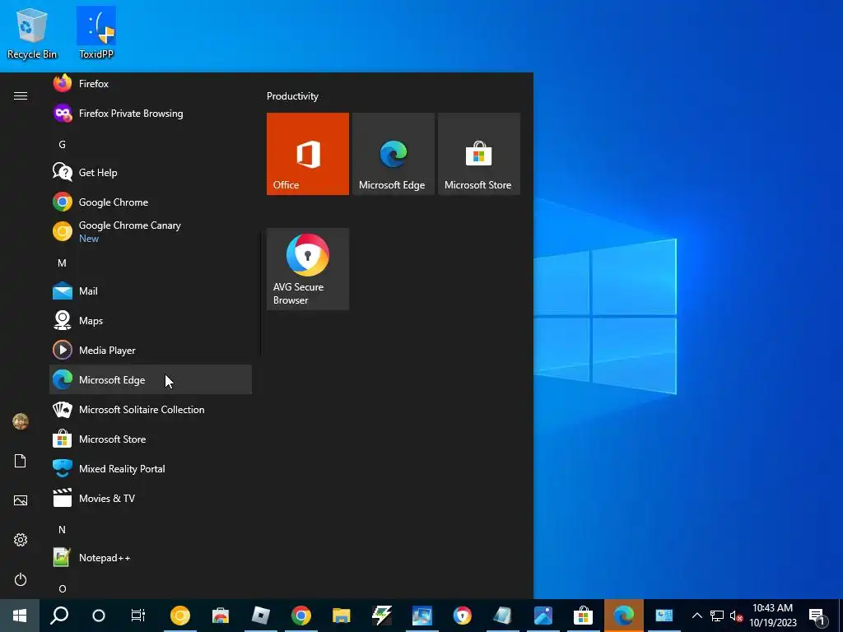This screenshot has height=632, width=843.
Task: Select the Recycle Bin desktop icon
Action: click(32, 33)
